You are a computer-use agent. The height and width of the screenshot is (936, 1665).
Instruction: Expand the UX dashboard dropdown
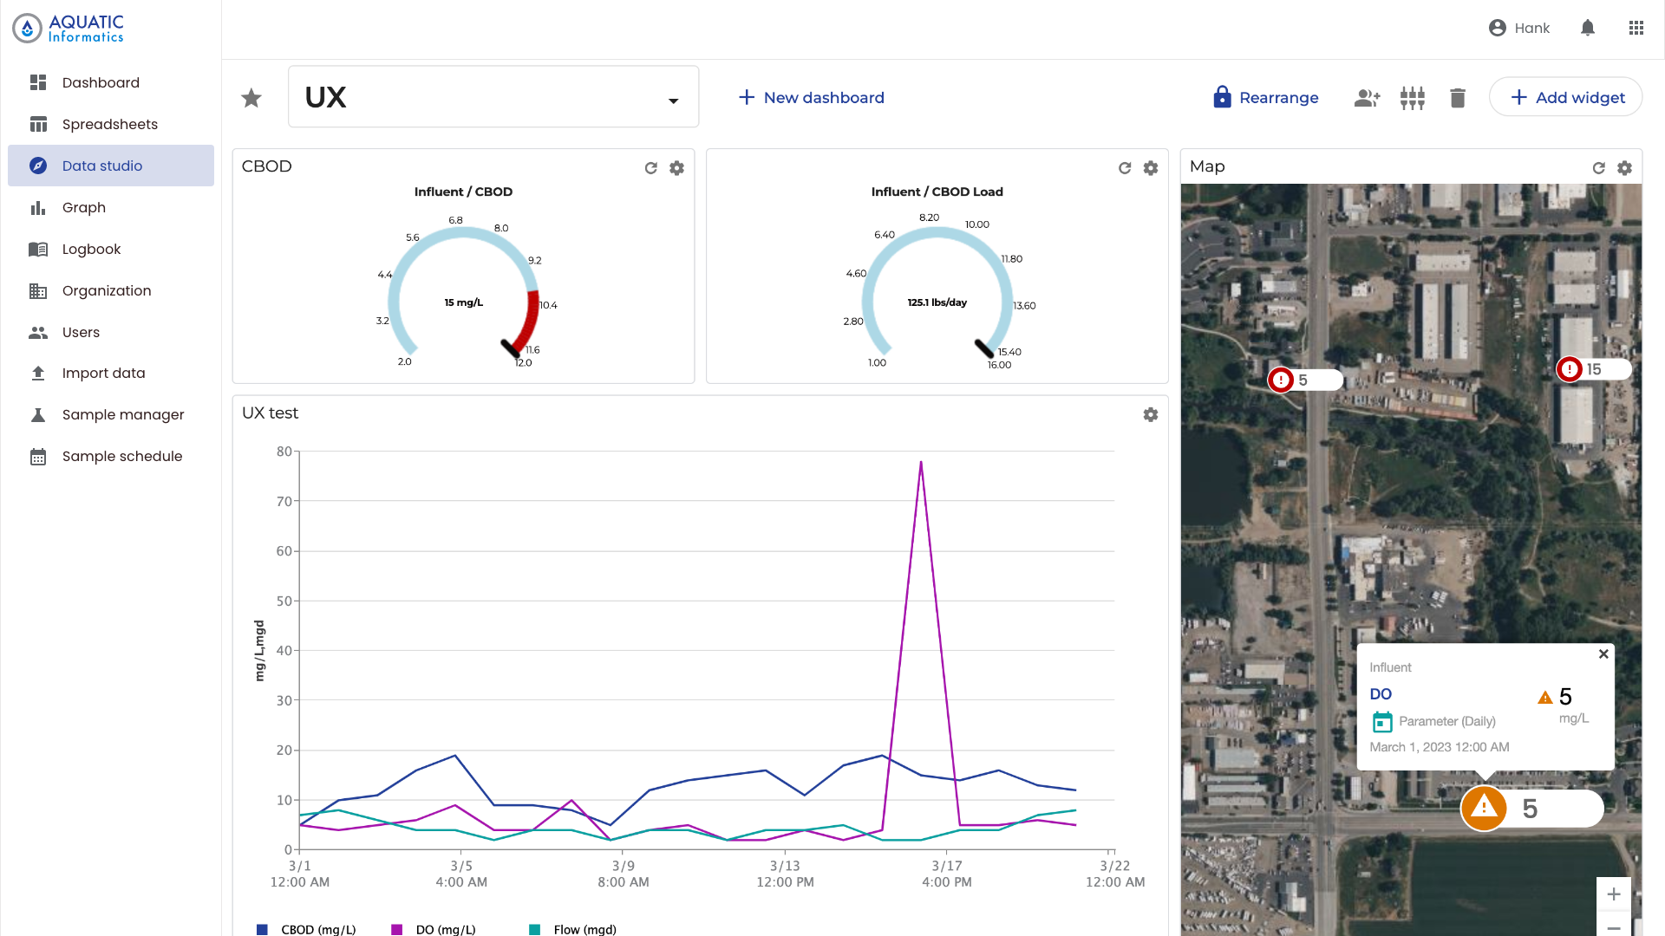point(673,101)
